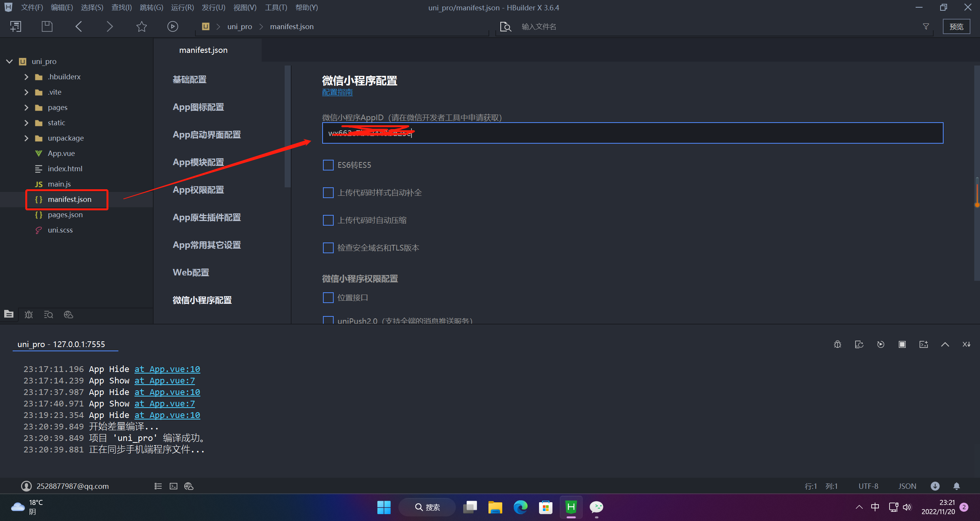Expand the .hbuilderx folder
Screen dimensions: 980x521
pos(26,77)
